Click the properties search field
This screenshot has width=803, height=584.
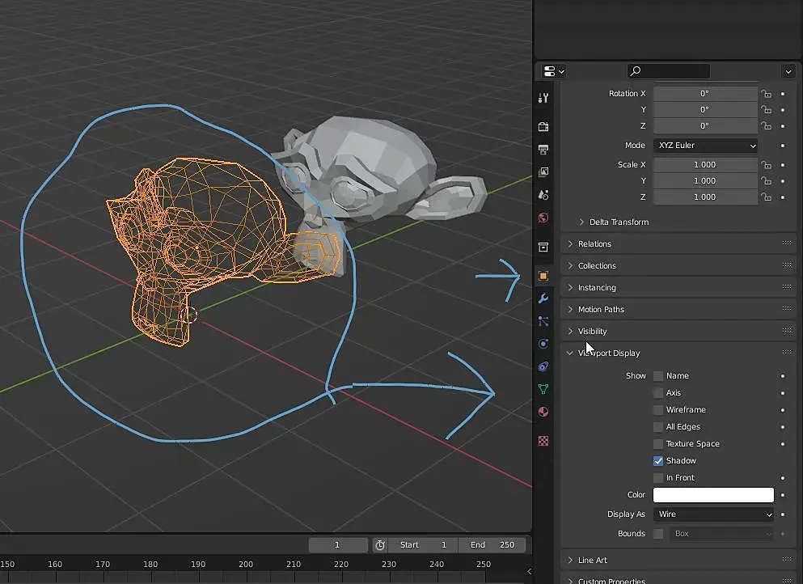[x=668, y=71]
